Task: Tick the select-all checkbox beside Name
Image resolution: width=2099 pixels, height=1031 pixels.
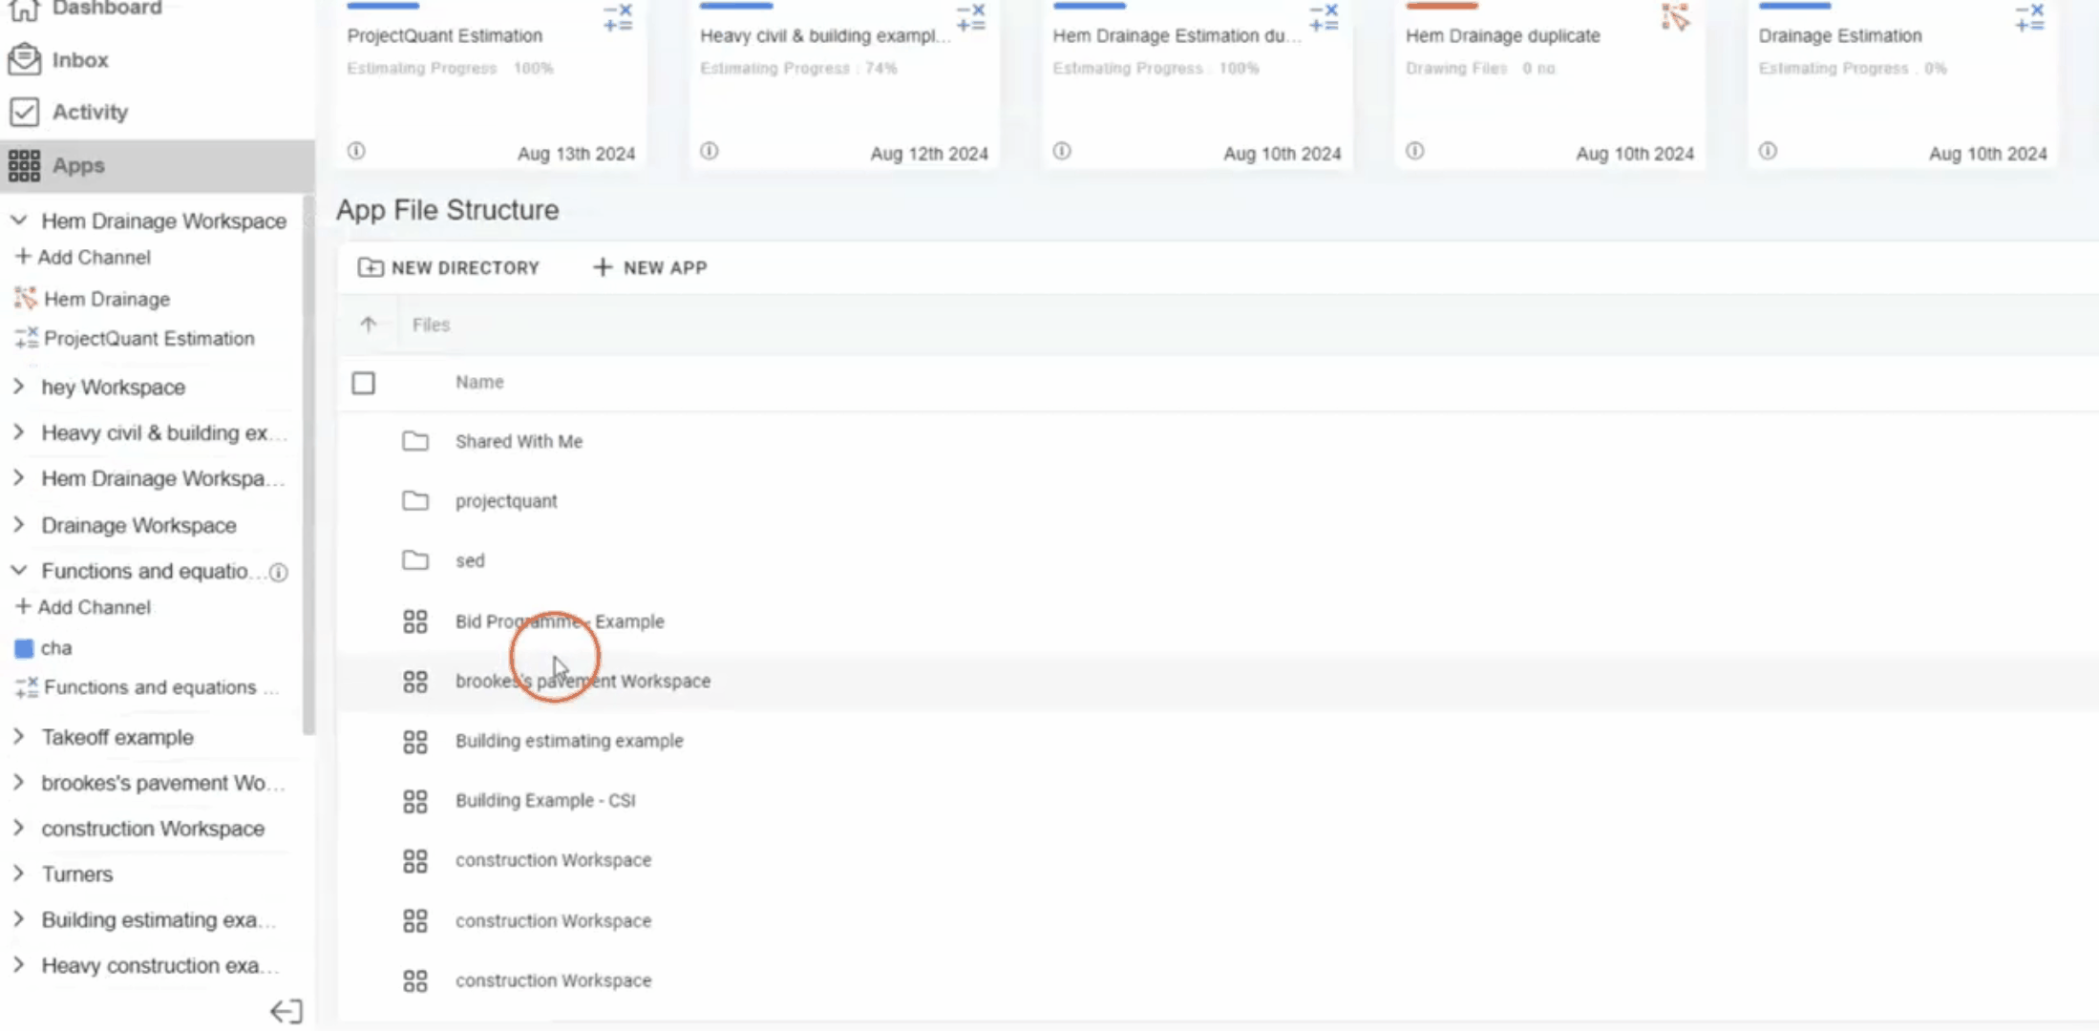Action: point(363,383)
